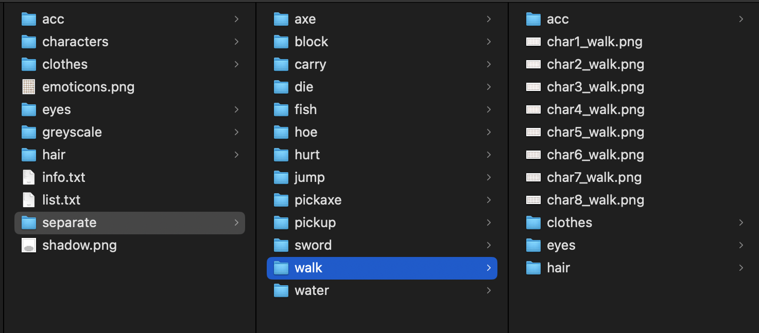Screen dimensions: 759x333
Task: Select char8_walk.png file
Action: coord(595,200)
